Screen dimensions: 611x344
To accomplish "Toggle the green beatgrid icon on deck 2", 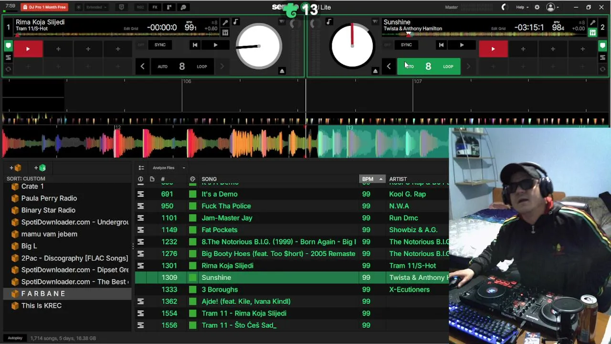I will coord(592,32).
